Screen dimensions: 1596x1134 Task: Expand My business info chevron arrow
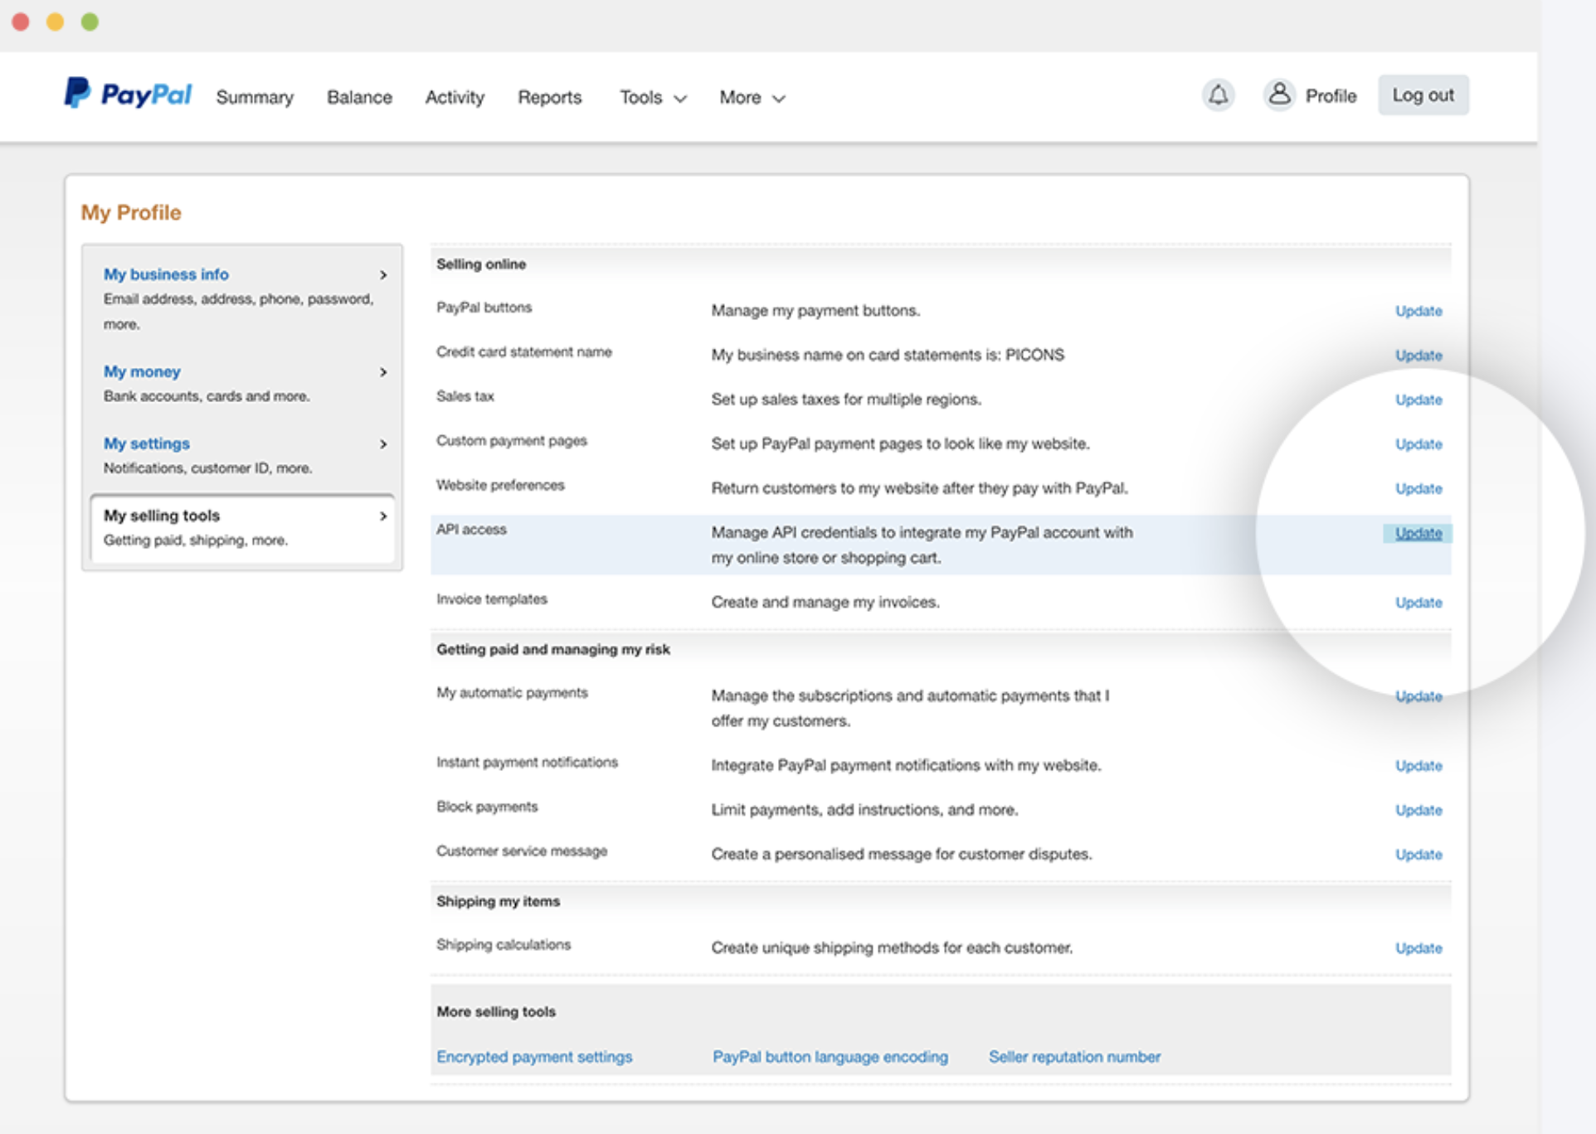tap(383, 274)
